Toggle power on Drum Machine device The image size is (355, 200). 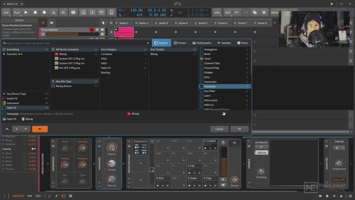[x=129, y=141]
